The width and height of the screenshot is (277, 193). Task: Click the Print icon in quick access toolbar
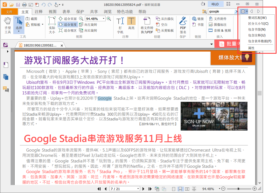click(x=24, y=5)
